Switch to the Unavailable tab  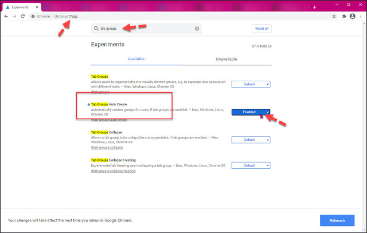(225, 59)
